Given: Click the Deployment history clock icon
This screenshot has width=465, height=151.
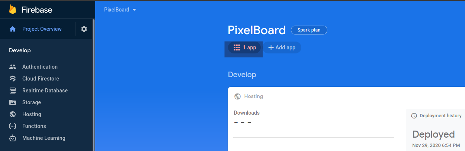Looking at the screenshot, I should [414, 116].
